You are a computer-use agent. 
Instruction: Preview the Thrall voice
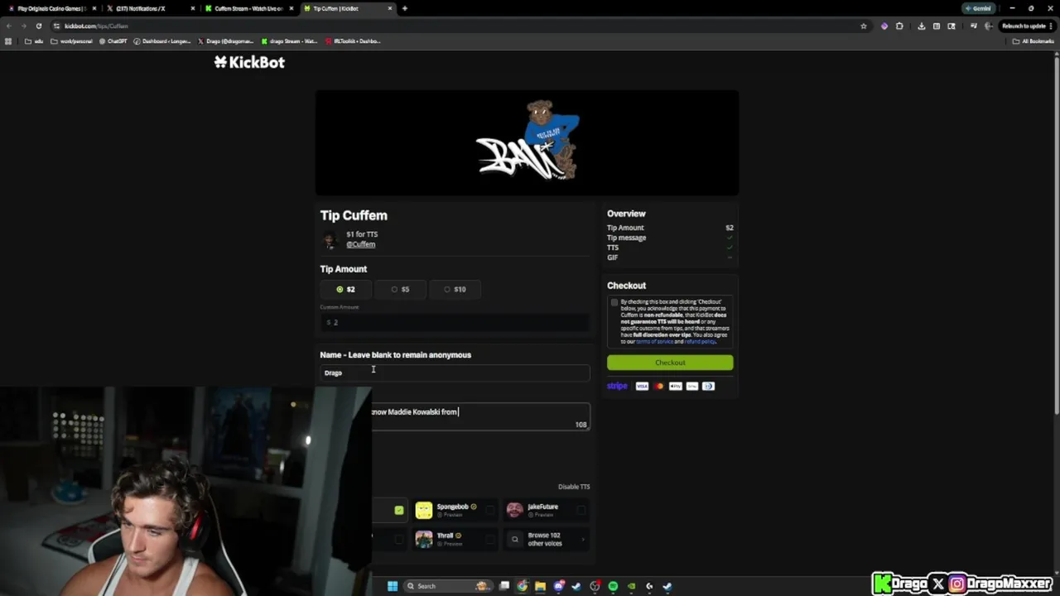(450, 544)
